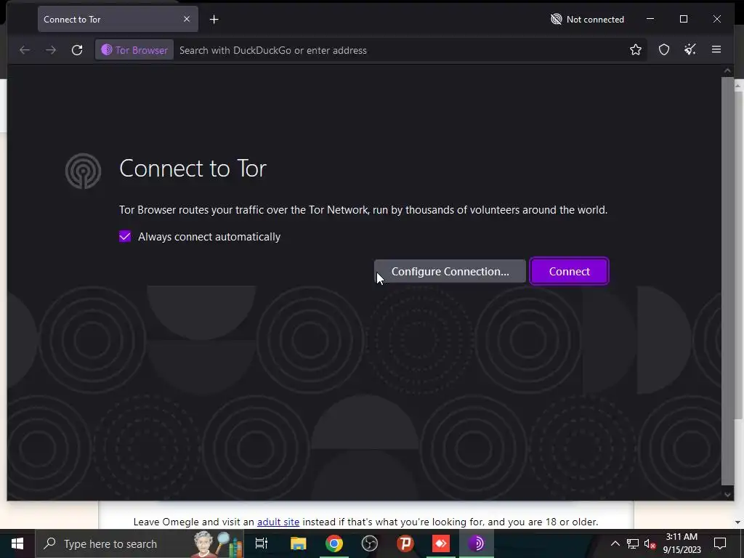744x558 pixels.
Task: Open the red P app on taskbar
Action: click(405, 543)
